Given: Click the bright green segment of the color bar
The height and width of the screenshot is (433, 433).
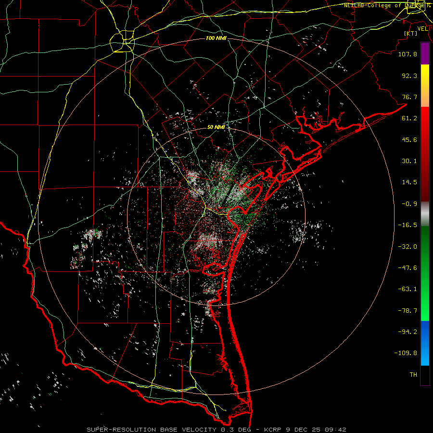Looking at the screenshot, I should (x=425, y=273).
